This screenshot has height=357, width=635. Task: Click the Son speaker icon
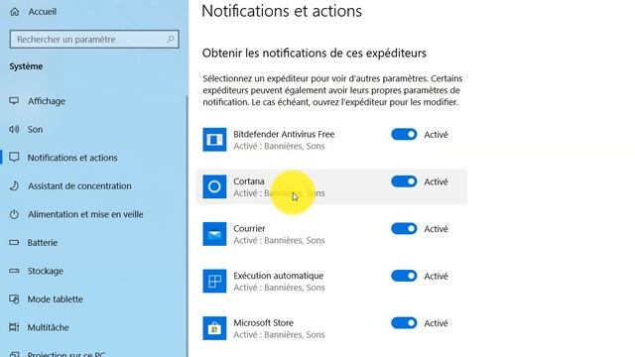[14, 129]
